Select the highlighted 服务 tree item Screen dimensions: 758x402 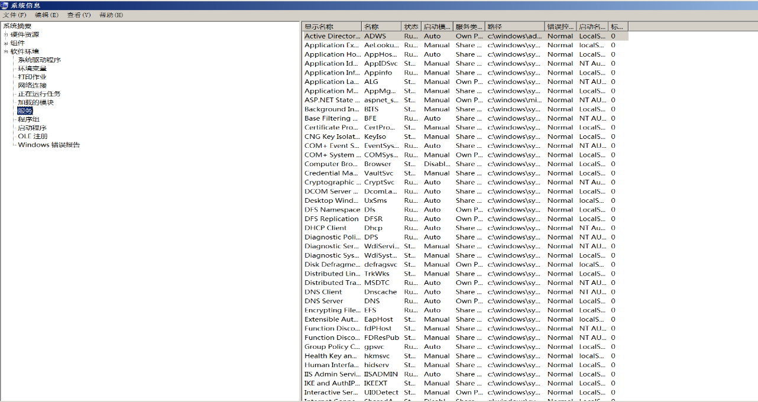click(25, 111)
